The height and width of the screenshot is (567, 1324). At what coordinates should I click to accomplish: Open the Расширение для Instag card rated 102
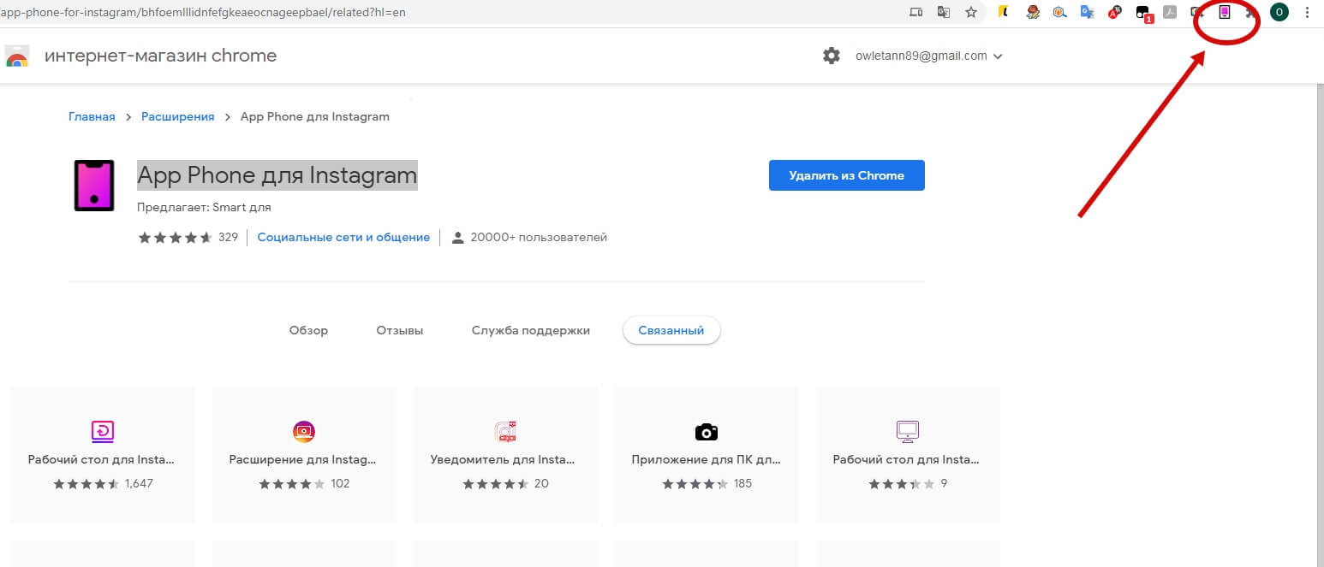coord(304,454)
